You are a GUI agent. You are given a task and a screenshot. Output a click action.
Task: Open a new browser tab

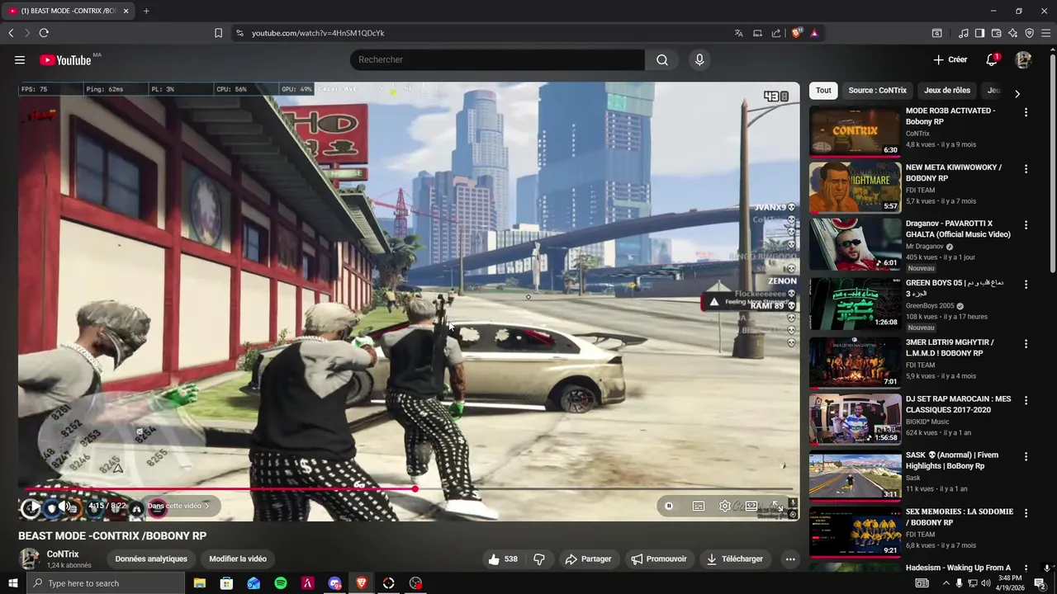[146, 11]
